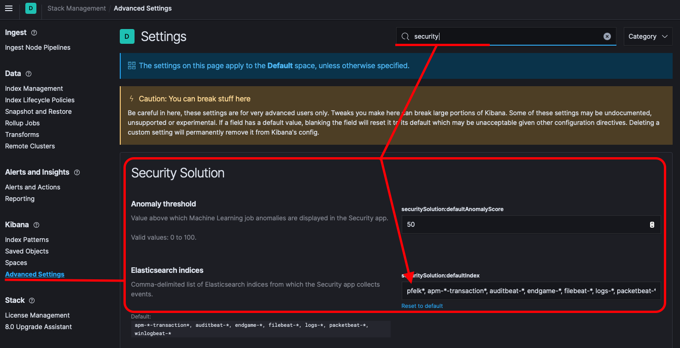
Task: Click the lightning icon in the caution callout
Action: click(131, 99)
